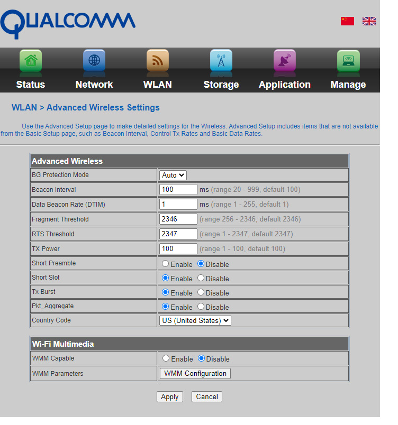This screenshot has width=398, height=425.
Task: Go to the Manage menu label
Action: pos(348,85)
